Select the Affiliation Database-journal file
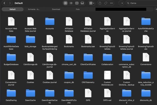 coord(88,24)
